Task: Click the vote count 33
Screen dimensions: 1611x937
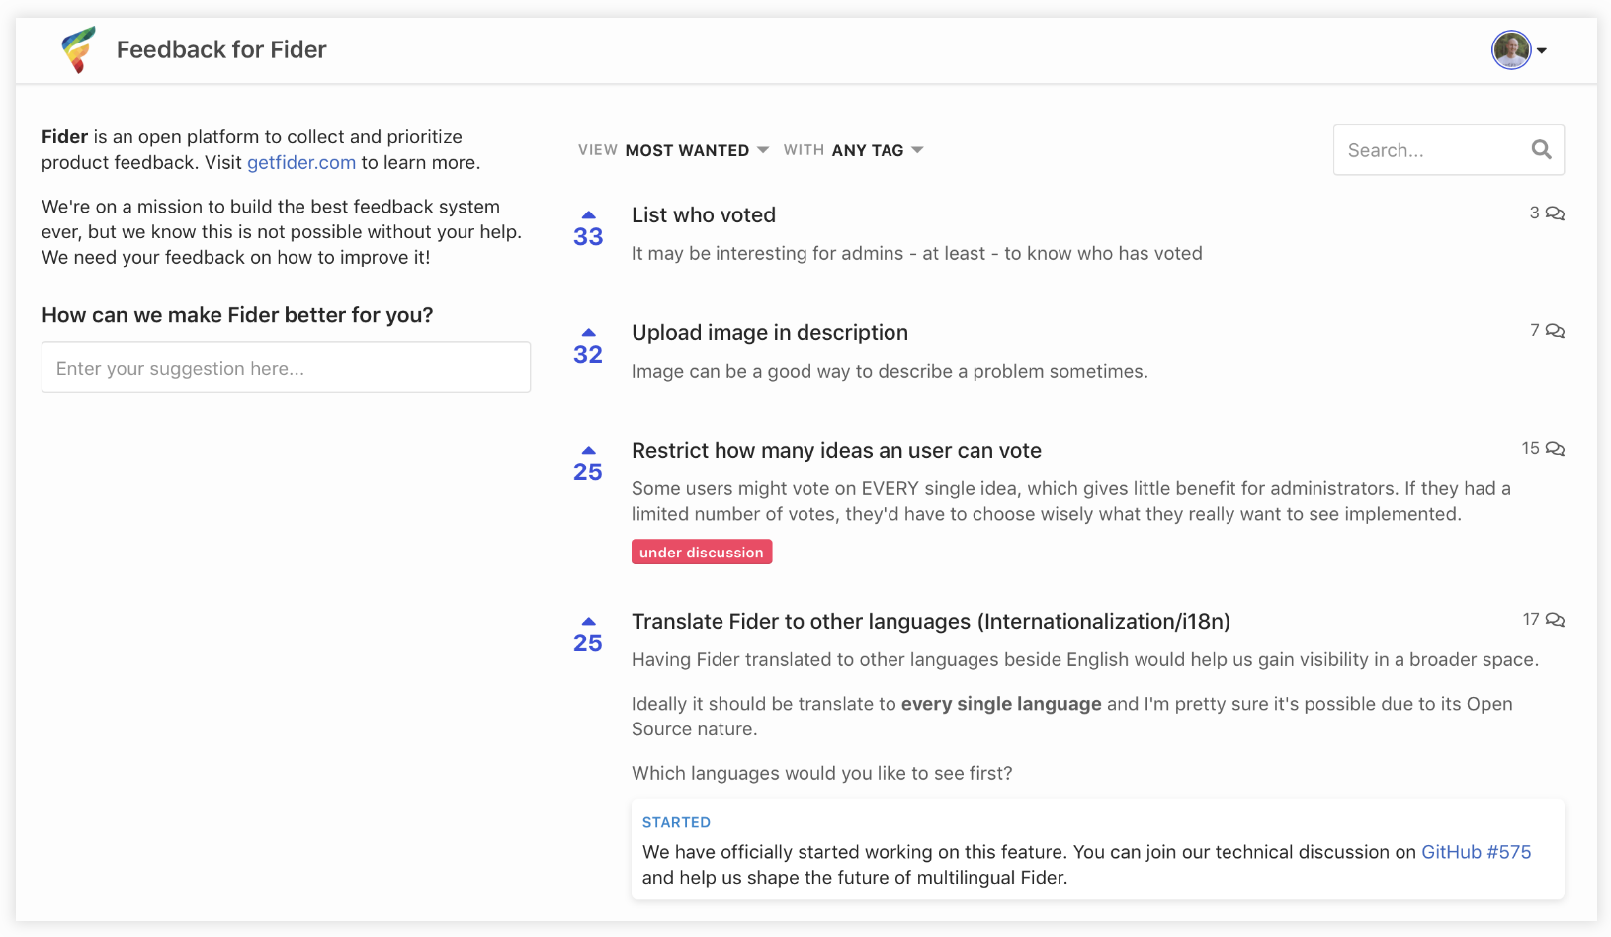Action: pos(588,237)
